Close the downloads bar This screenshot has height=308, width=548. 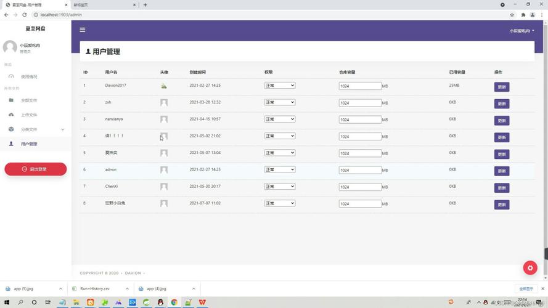coord(542,289)
